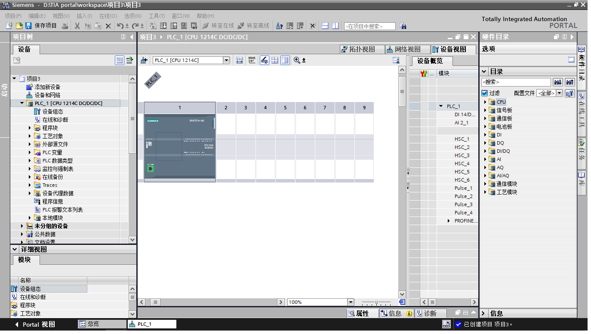The image size is (591, 334).
Task: Click the Go to network view icon
Action: point(144,60)
